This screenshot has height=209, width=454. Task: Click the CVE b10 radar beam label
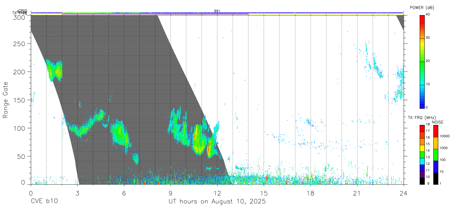pyautogui.click(x=44, y=201)
